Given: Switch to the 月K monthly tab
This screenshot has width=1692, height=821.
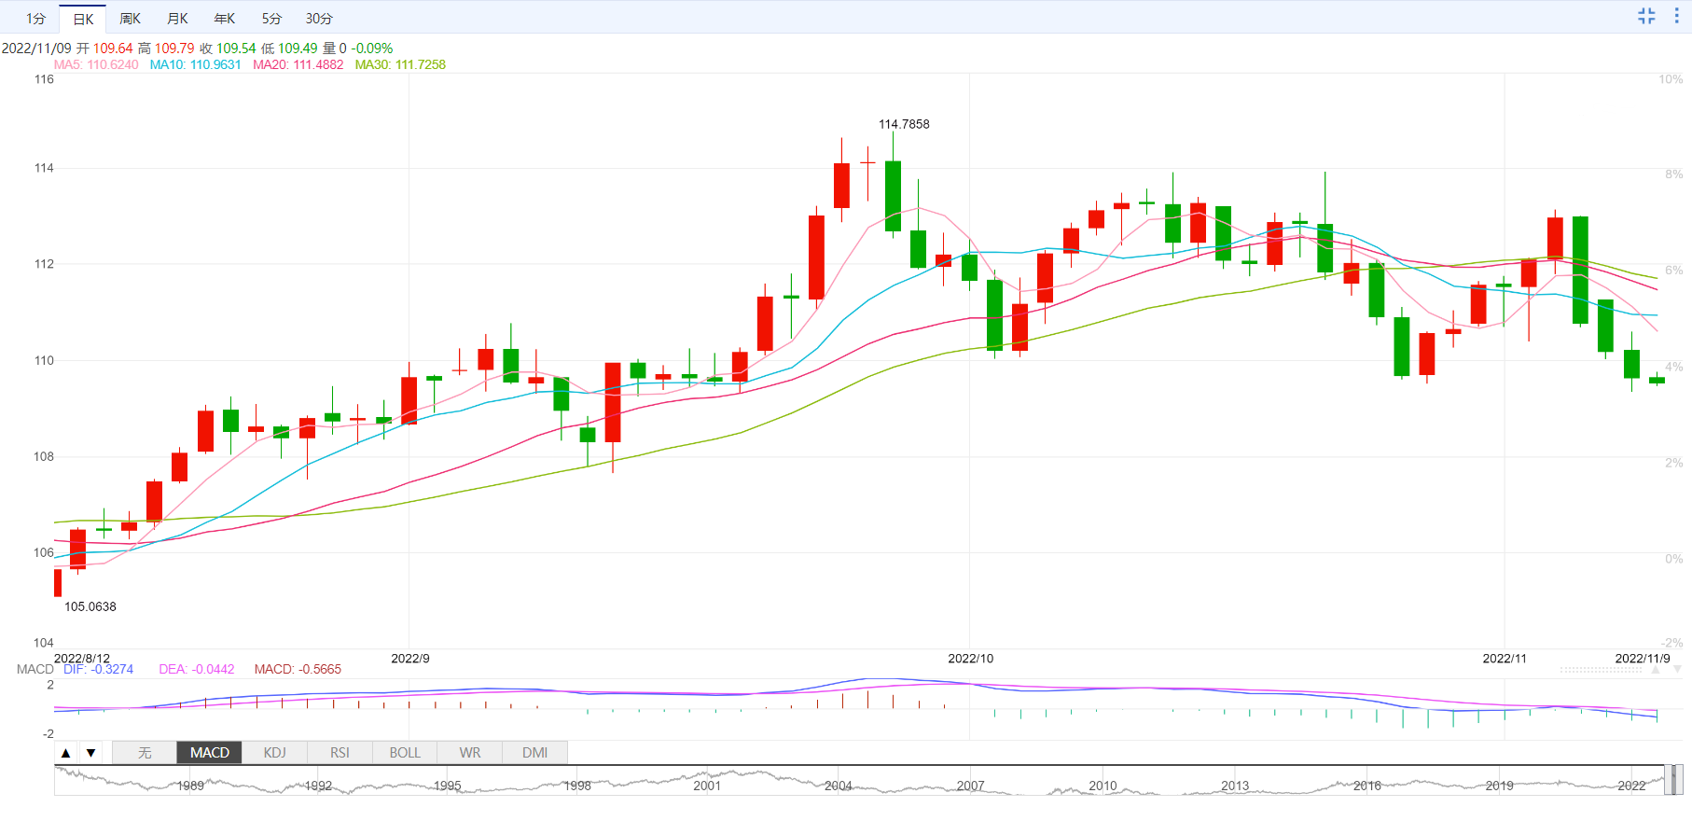Looking at the screenshot, I should point(177,19).
